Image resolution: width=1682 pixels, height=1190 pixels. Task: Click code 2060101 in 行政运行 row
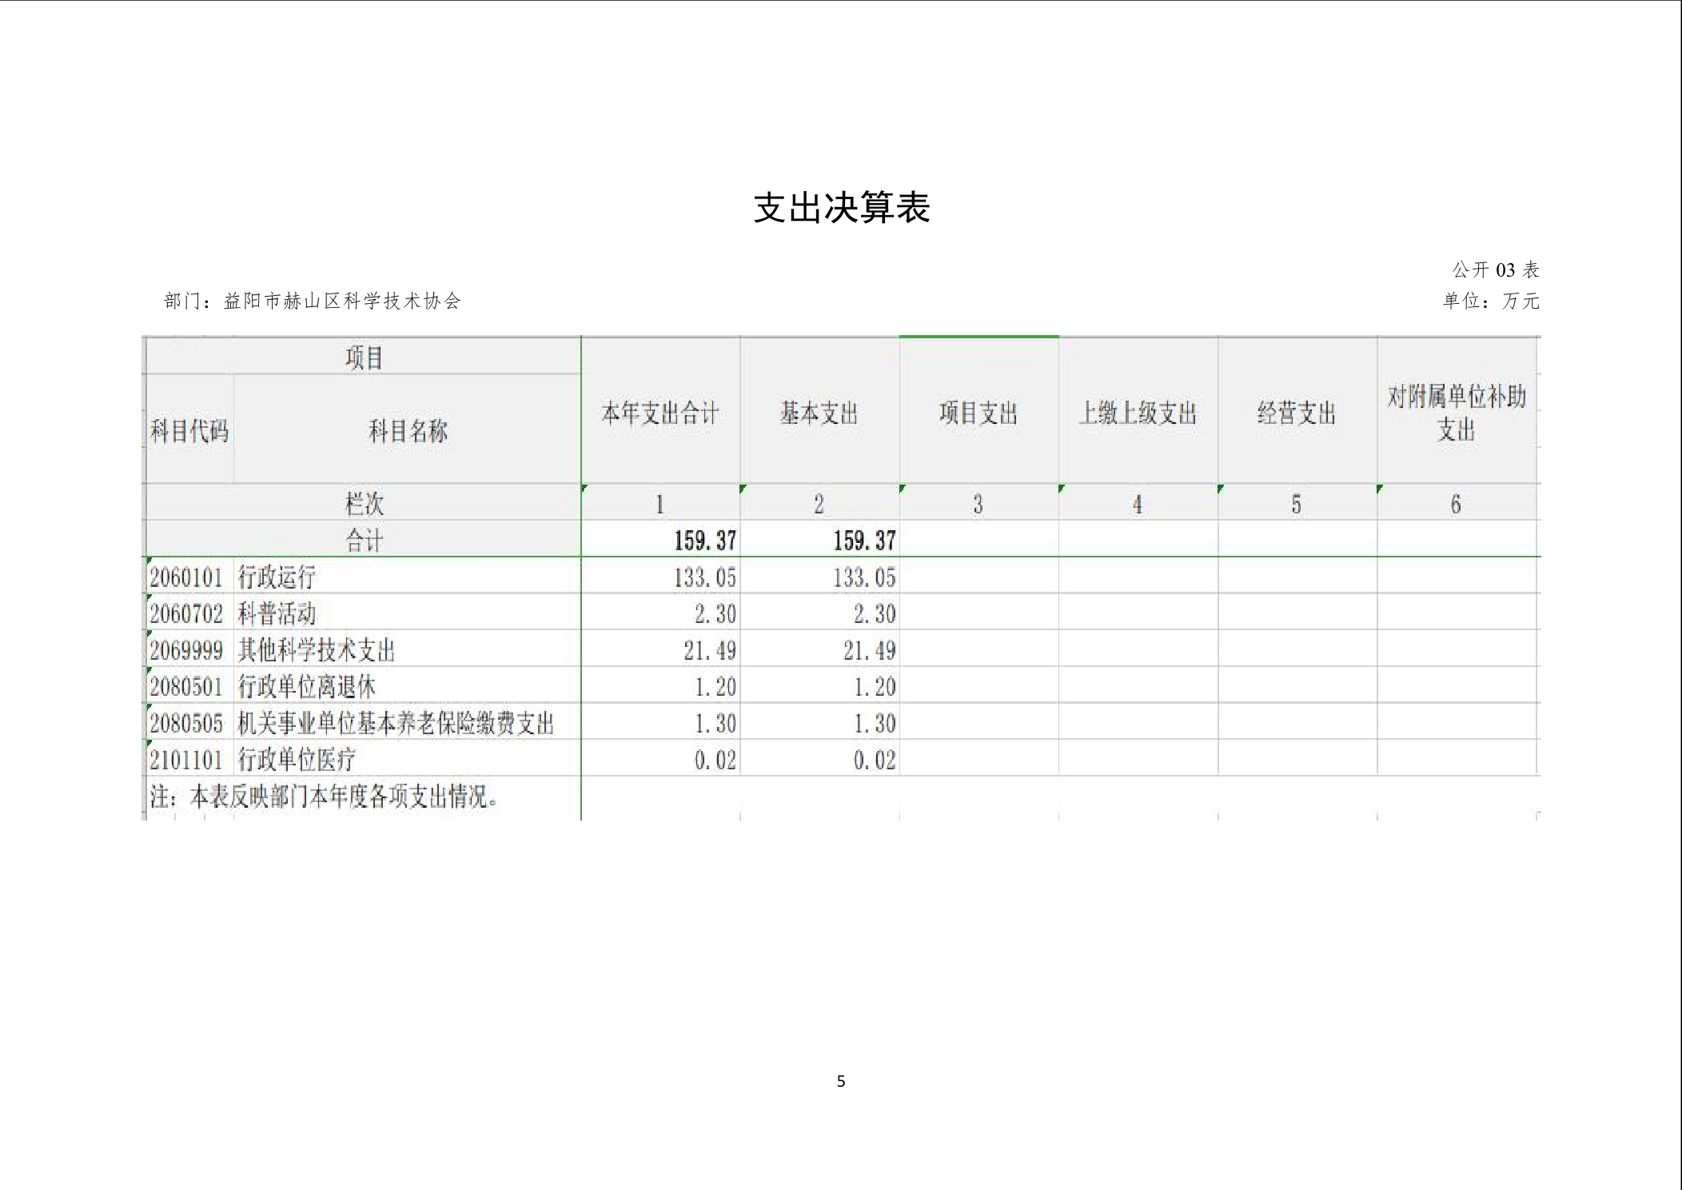coord(186,577)
